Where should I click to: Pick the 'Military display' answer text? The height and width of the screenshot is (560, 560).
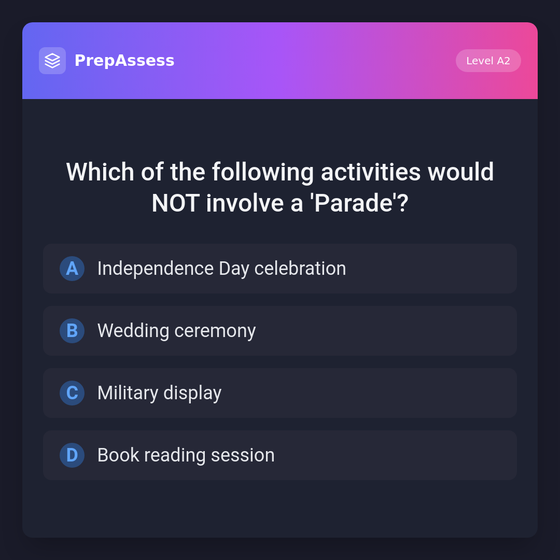pyautogui.click(x=159, y=393)
